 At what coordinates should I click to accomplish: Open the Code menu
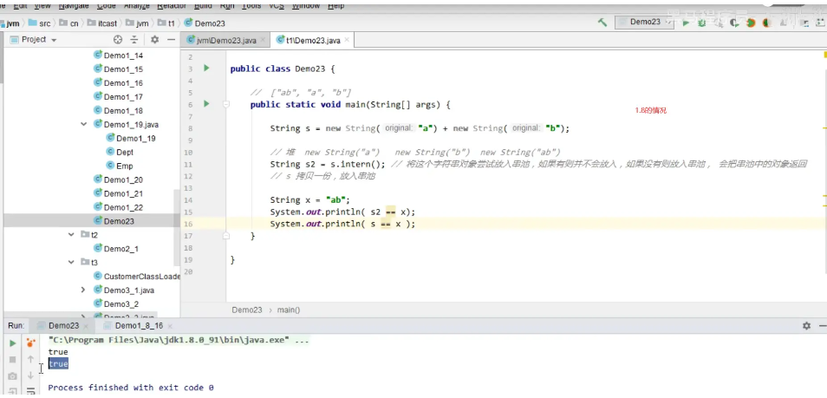pyautogui.click(x=107, y=5)
